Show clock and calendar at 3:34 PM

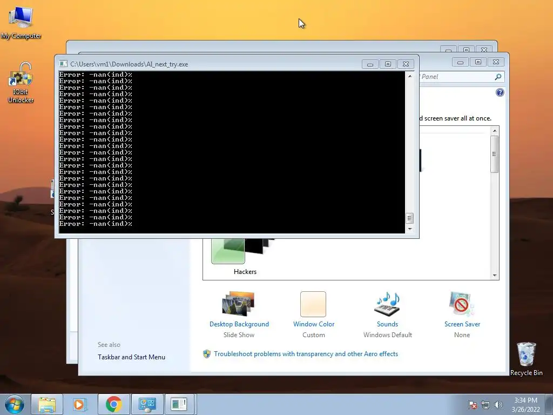(525, 405)
